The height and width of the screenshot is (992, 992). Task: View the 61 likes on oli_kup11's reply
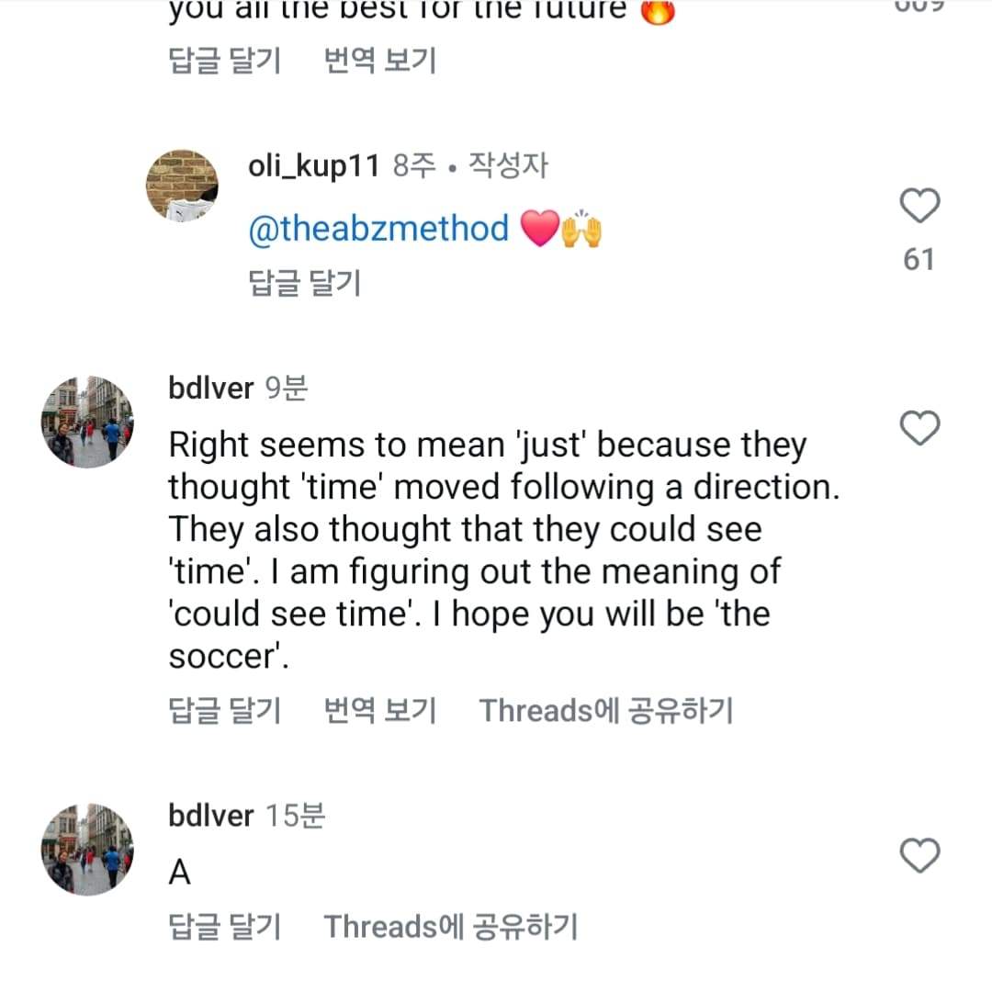919,260
